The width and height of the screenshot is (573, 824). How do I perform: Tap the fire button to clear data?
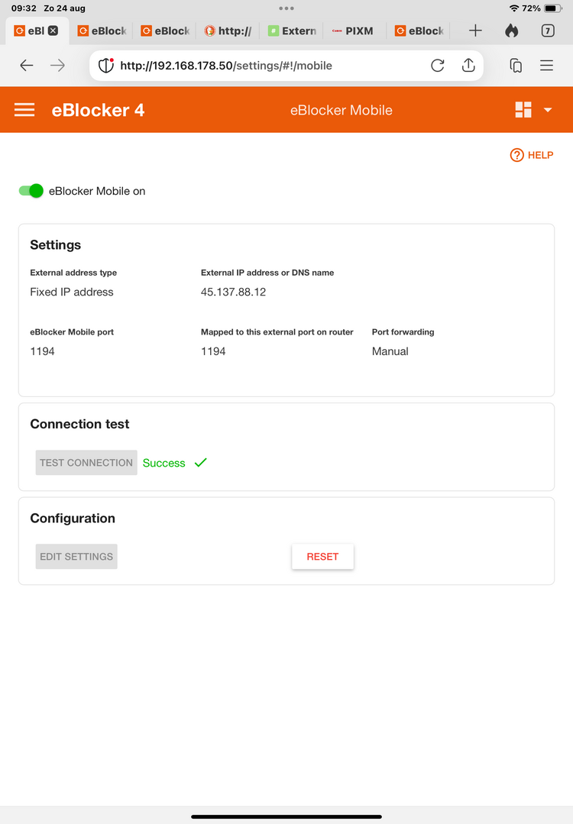pos(511,31)
